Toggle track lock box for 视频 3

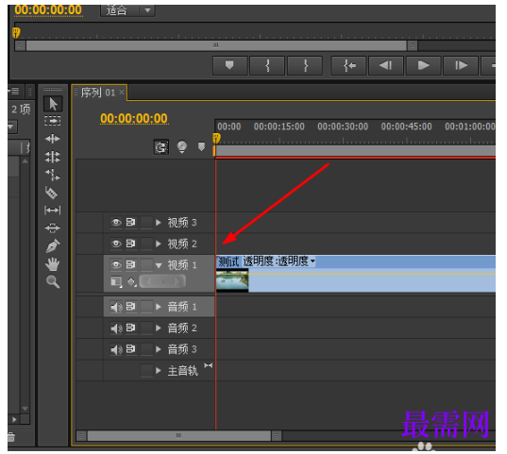point(146,222)
